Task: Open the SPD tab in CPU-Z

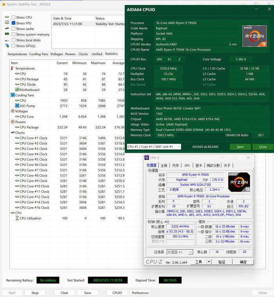Action: point(187,166)
